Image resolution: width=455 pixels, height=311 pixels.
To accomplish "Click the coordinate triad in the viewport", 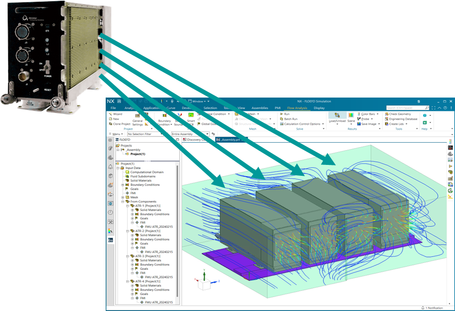I will [x=206, y=280].
